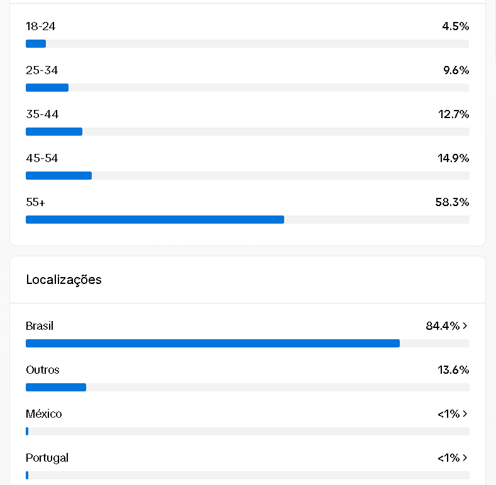Click the 84.4% value for Brasil
The height and width of the screenshot is (485, 496).
pos(443,326)
